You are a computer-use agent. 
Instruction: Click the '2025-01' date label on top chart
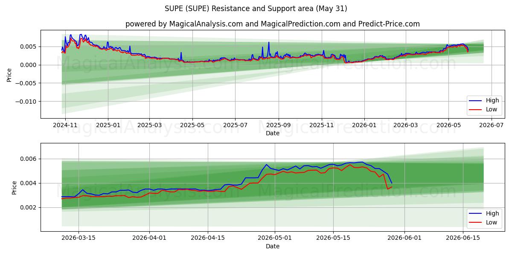108,125
